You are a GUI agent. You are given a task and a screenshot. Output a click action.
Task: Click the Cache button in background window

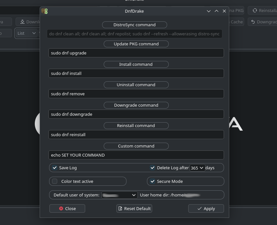(x=236, y=22)
